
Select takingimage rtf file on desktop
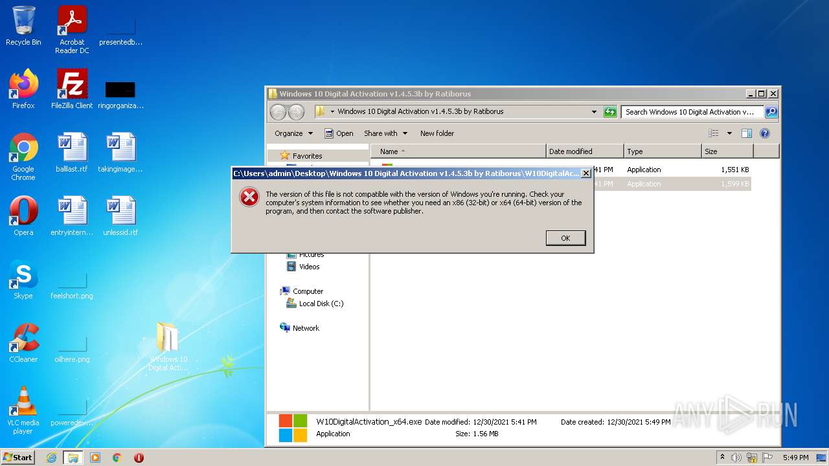click(120, 153)
